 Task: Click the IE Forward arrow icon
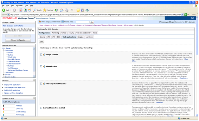pyautogui.click(x=14, y=10)
